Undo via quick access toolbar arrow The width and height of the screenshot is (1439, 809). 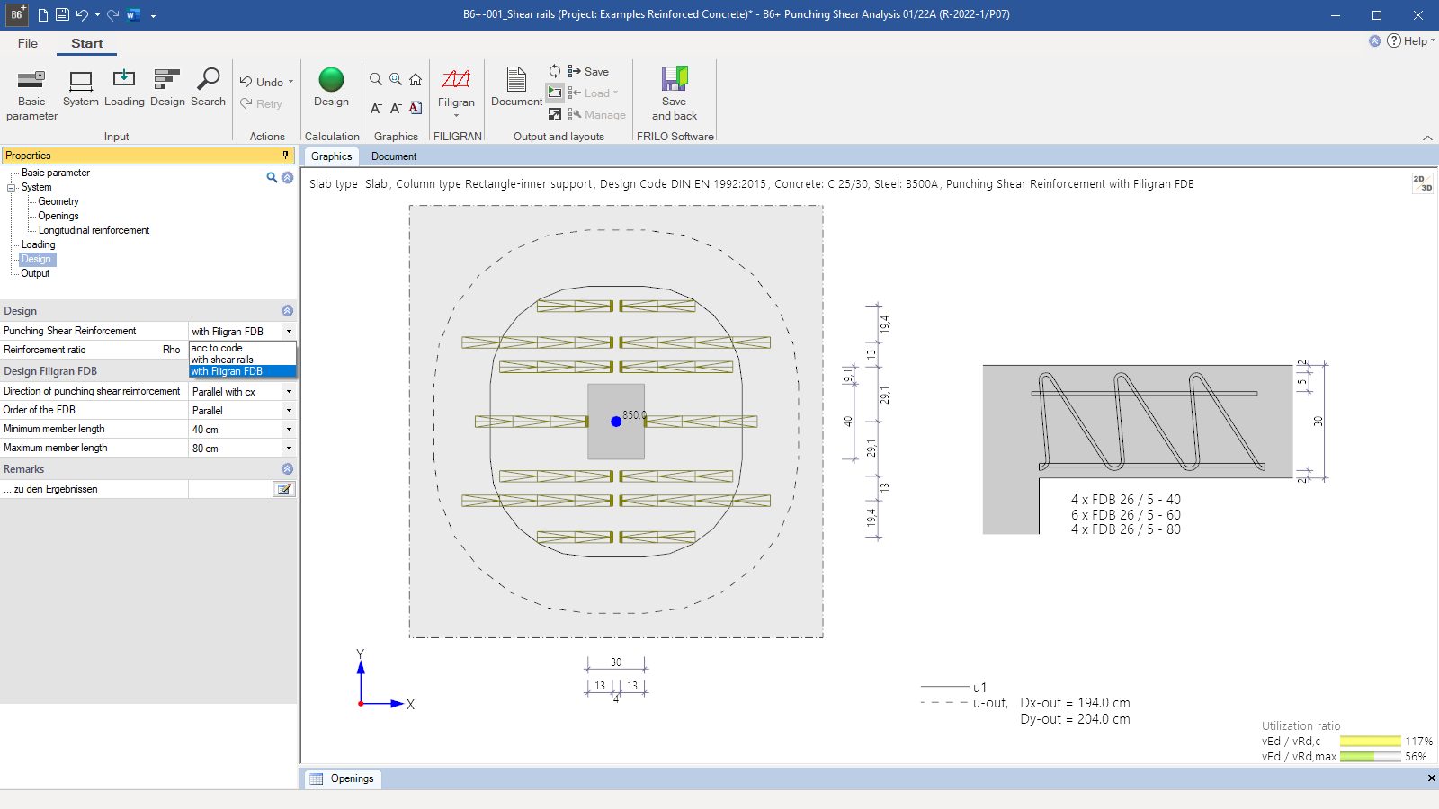pyautogui.click(x=82, y=14)
